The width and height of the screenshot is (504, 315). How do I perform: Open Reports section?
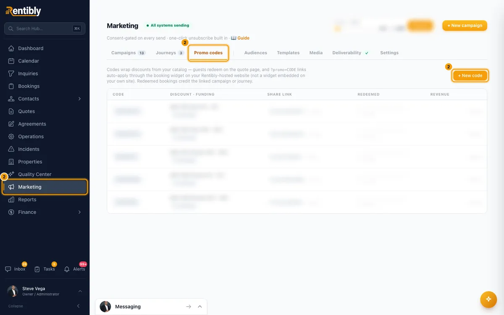pyautogui.click(x=45, y=199)
